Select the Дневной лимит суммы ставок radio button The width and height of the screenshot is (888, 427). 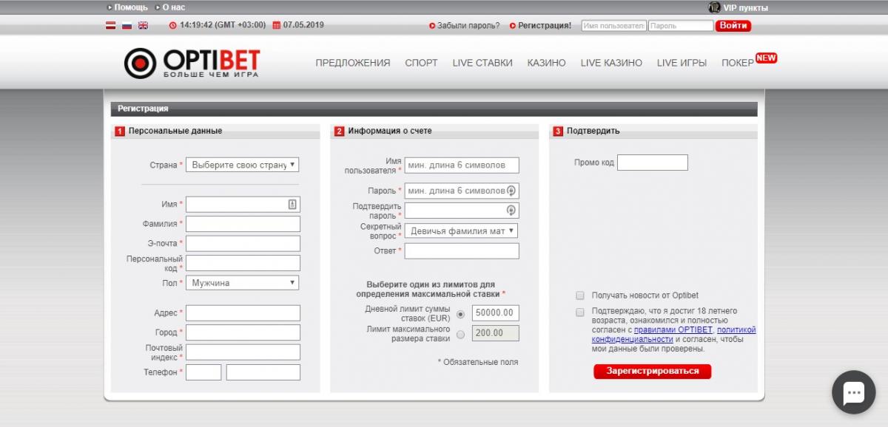click(460, 313)
